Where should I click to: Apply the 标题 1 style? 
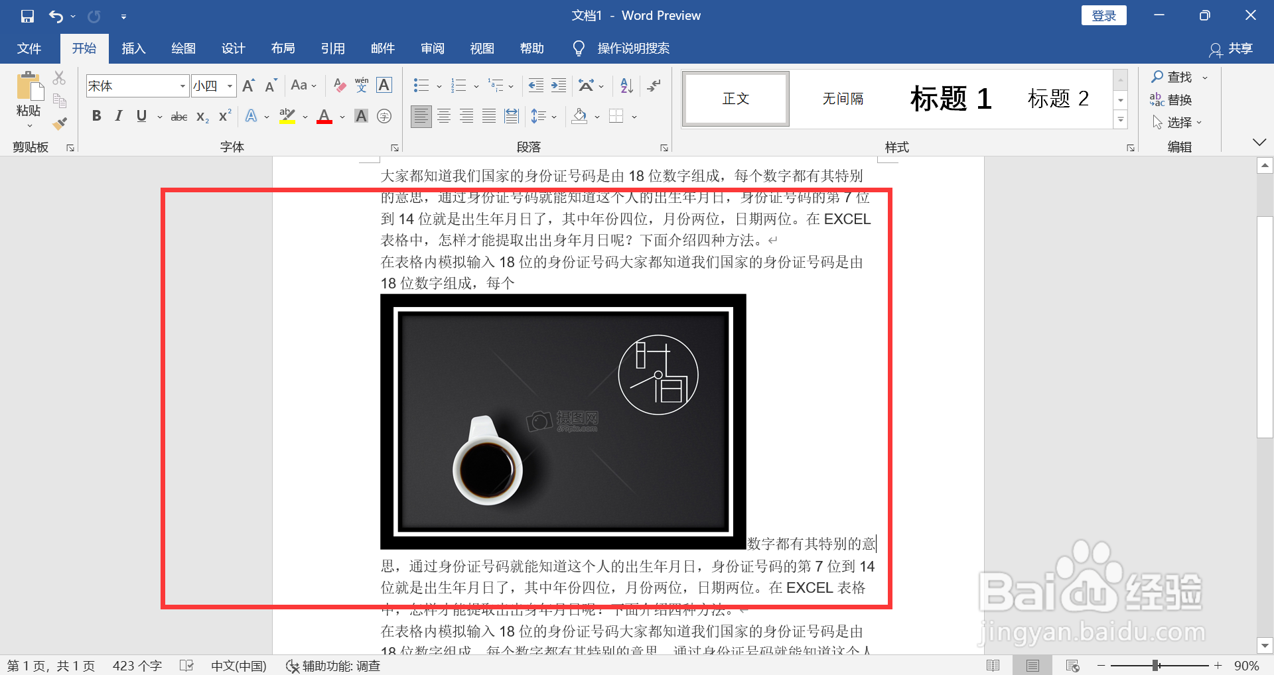(x=950, y=98)
